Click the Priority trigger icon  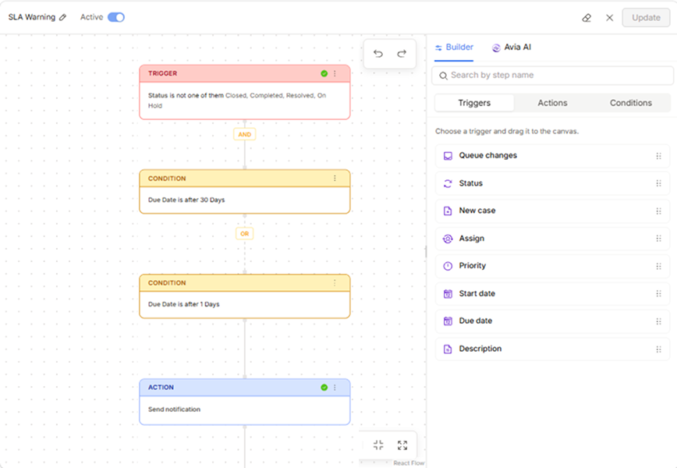[x=448, y=266]
